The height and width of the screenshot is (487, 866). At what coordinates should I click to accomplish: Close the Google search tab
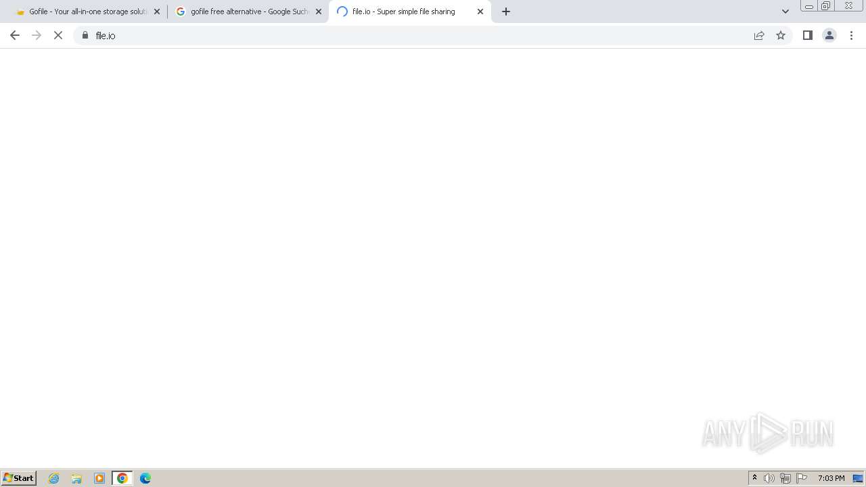click(319, 11)
